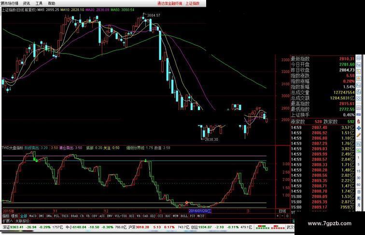Click the 3684.57 high price label

pos(154,15)
